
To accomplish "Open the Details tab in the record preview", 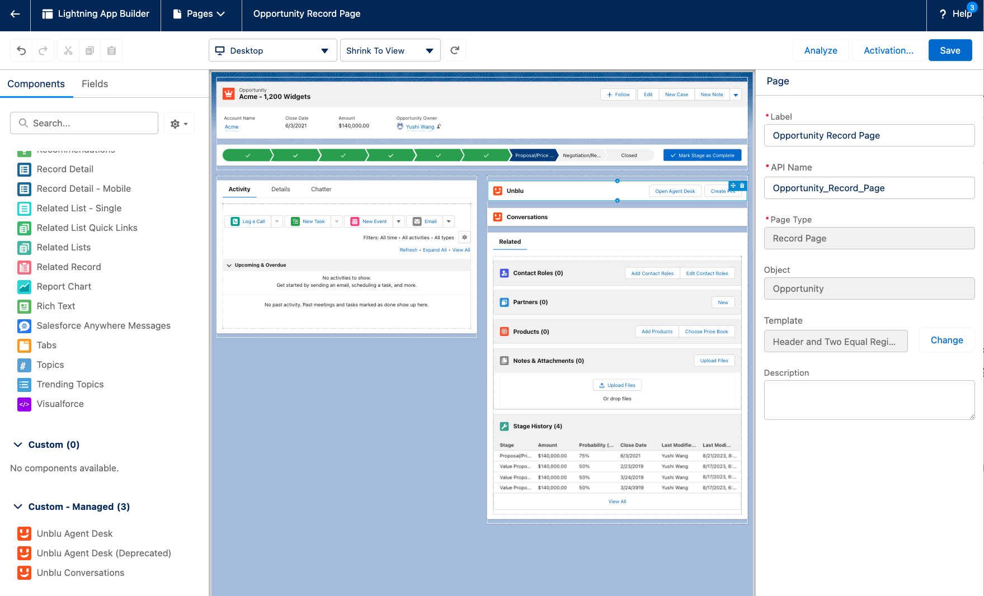I will click(280, 189).
